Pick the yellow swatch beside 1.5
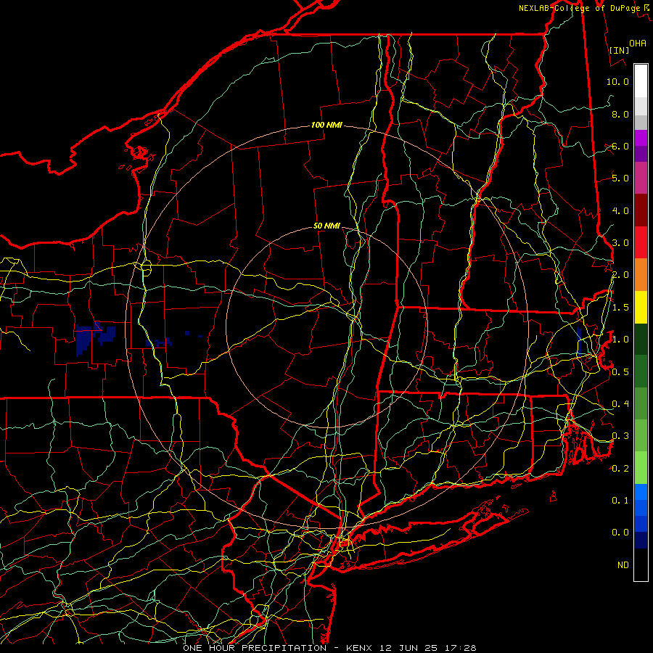Viewport: 653px width, 653px height. pyautogui.click(x=641, y=307)
